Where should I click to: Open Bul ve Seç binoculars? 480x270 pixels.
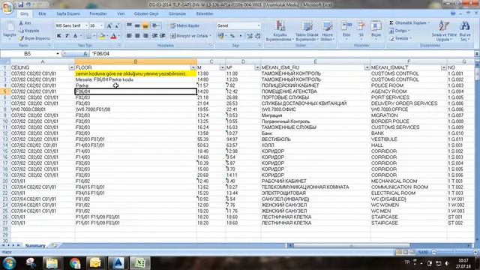[x=465, y=31]
